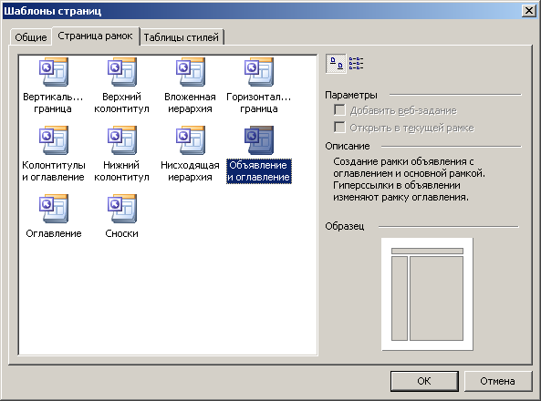Click the 'Колонтитулы и оглавление' label text

[54, 171]
